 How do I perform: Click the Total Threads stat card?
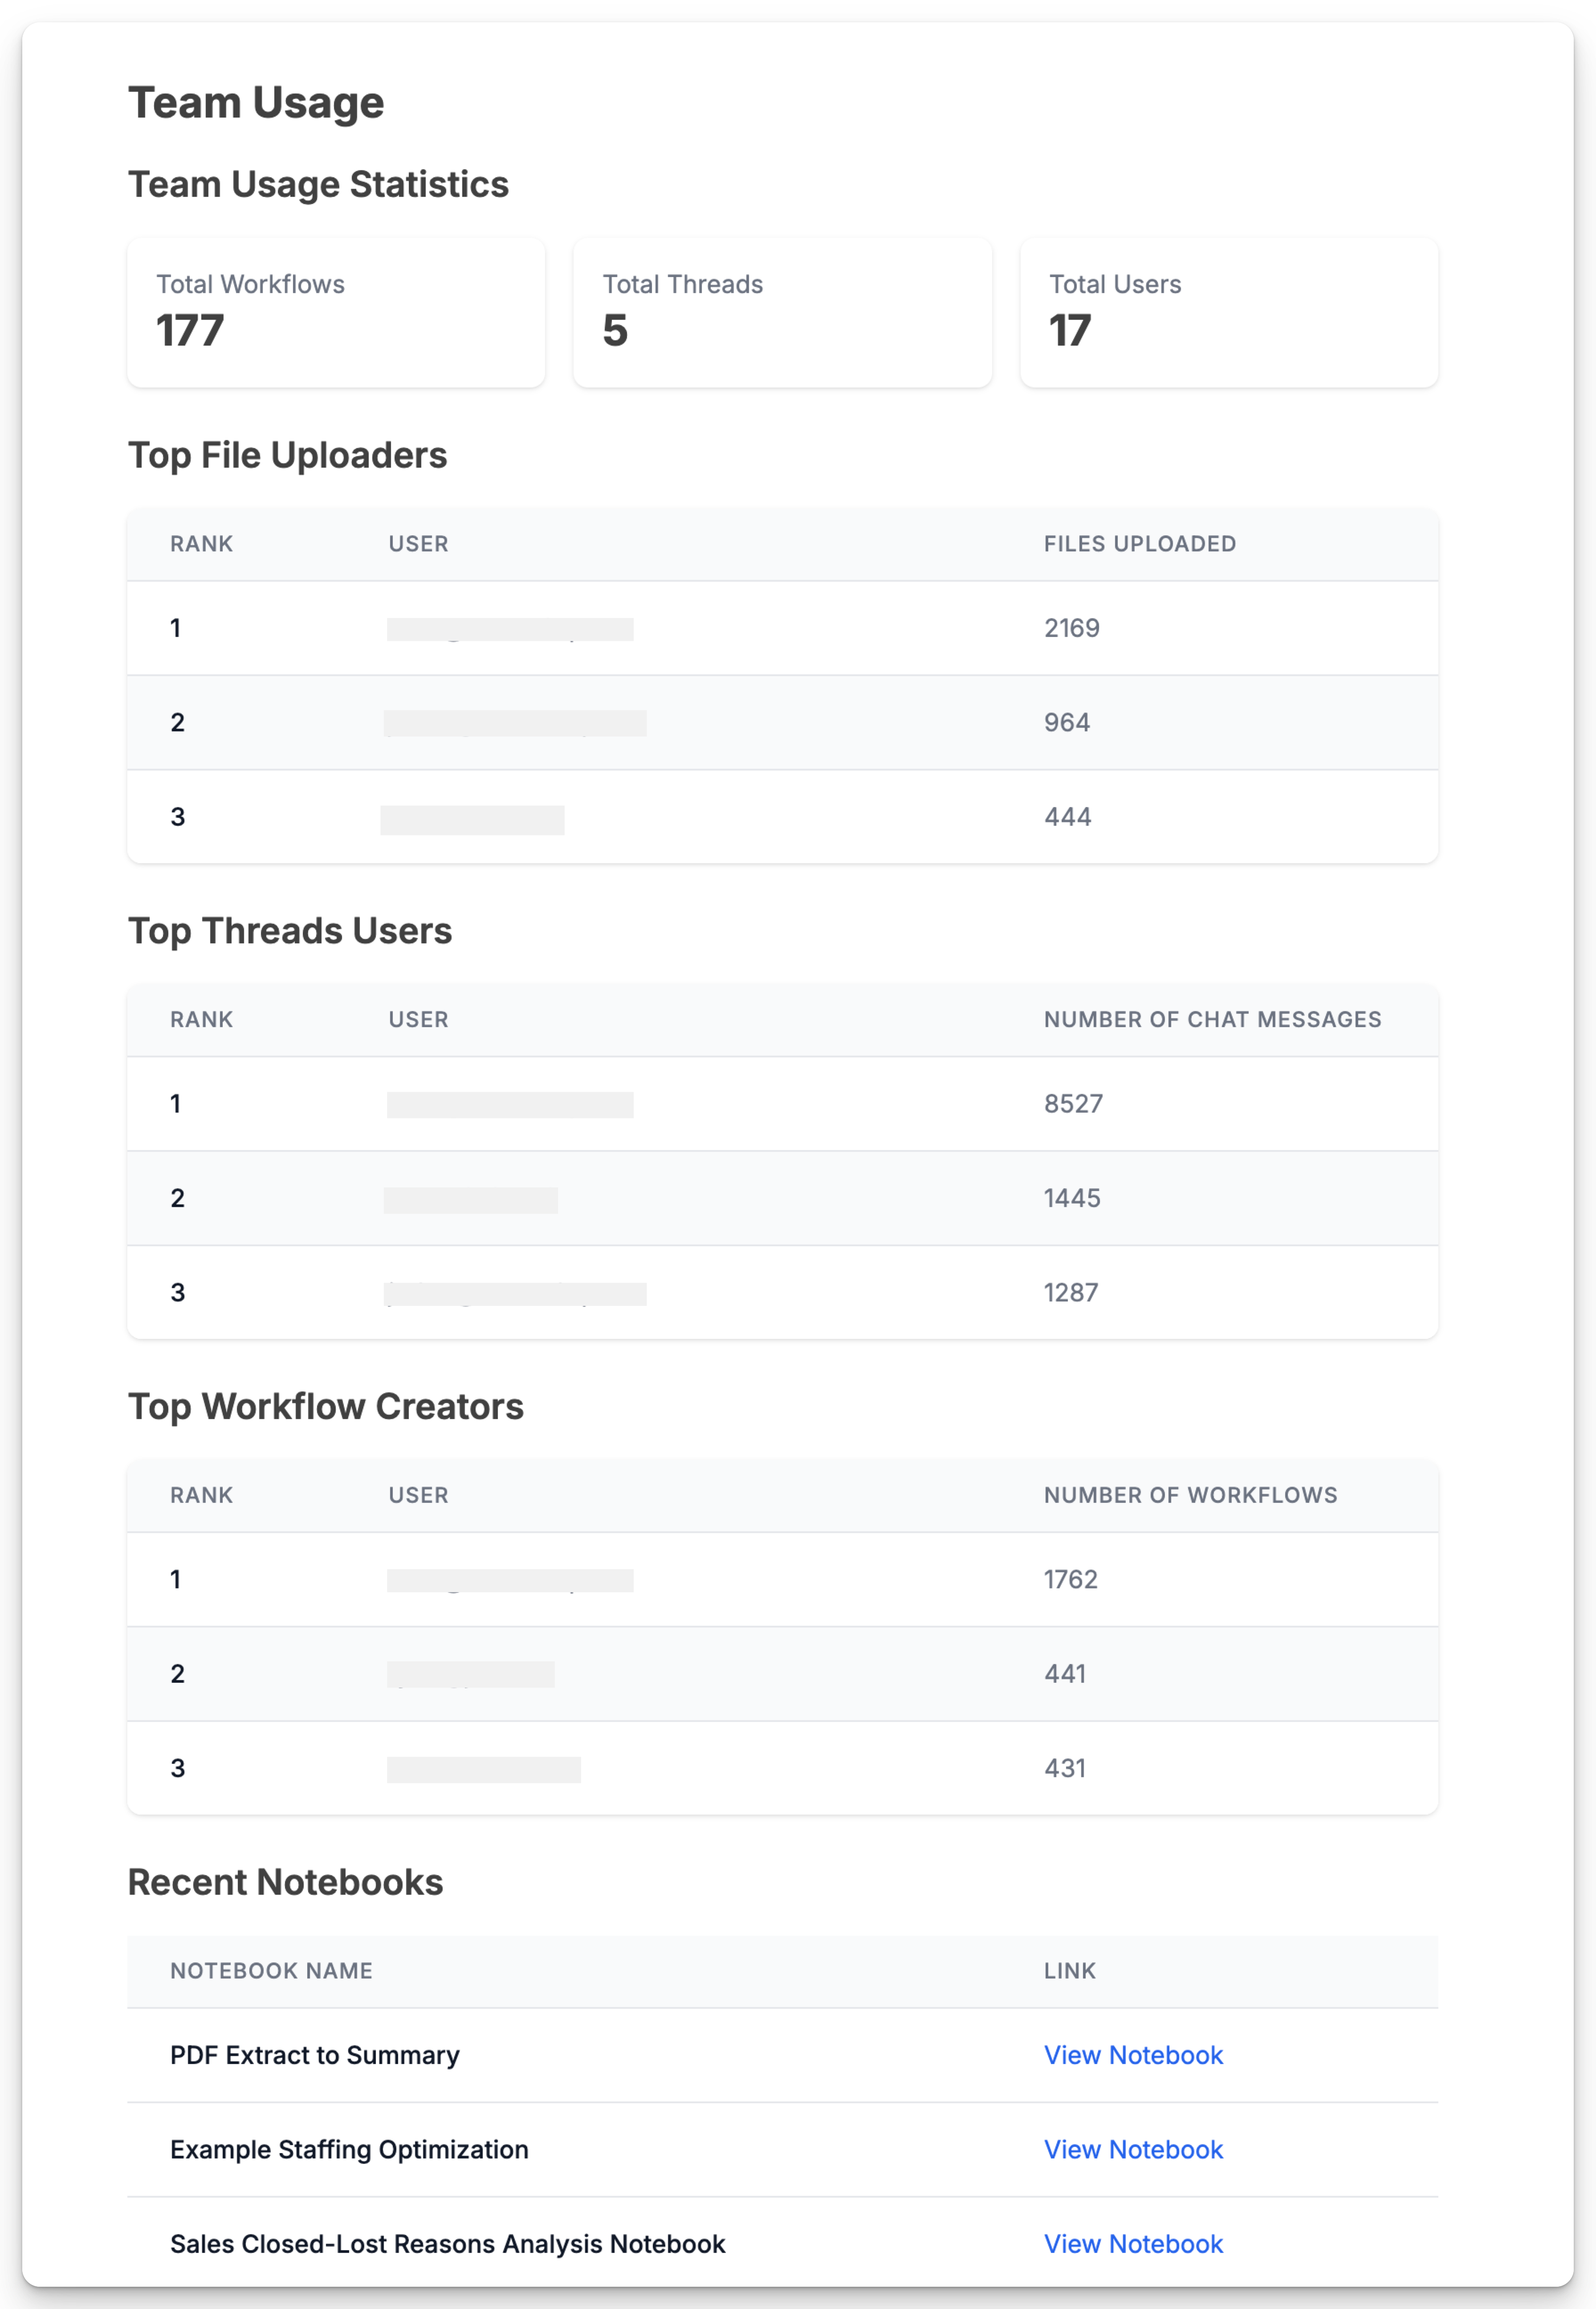[x=782, y=312]
